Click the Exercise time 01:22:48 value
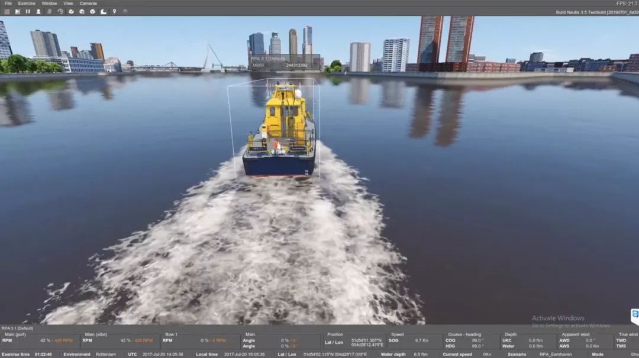 point(43,354)
